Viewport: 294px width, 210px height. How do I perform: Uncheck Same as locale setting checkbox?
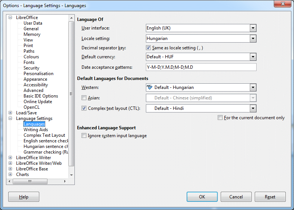pos(148,48)
